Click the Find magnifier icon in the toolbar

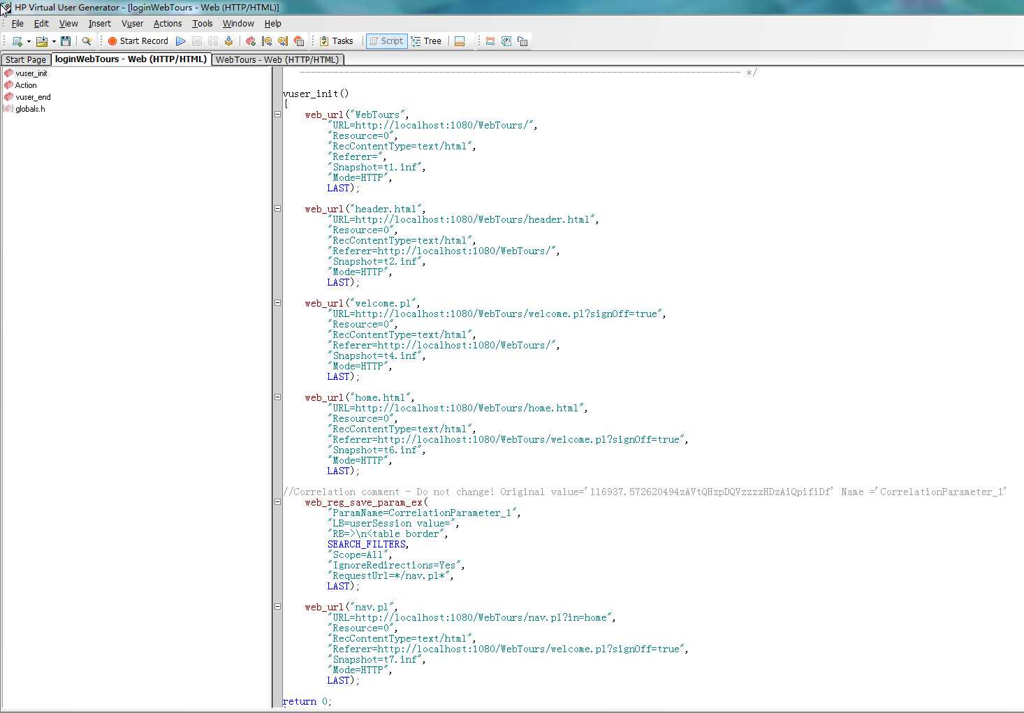coord(87,41)
